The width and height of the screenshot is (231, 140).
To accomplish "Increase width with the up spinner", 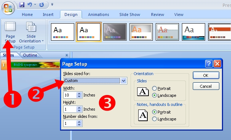I will coord(79,94).
